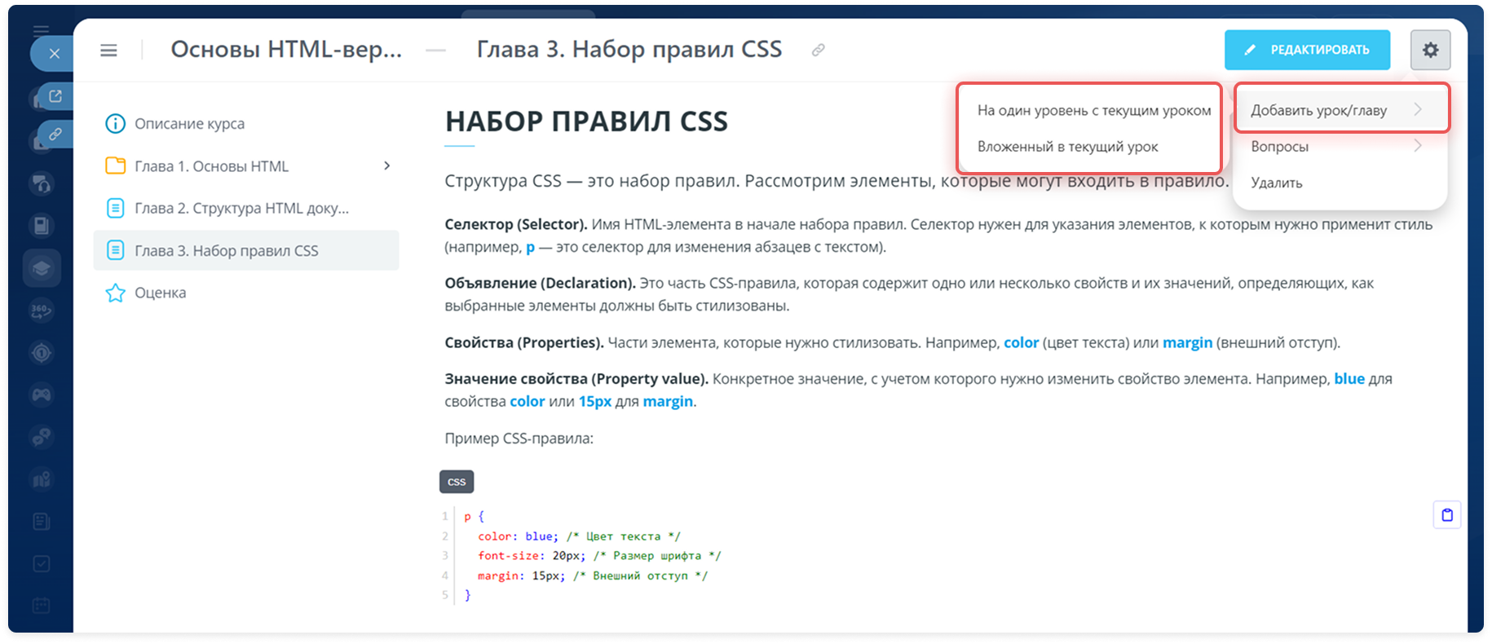Open the gear settings menu
Viewport: 1492px width, 644px height.
(1430, 50)
